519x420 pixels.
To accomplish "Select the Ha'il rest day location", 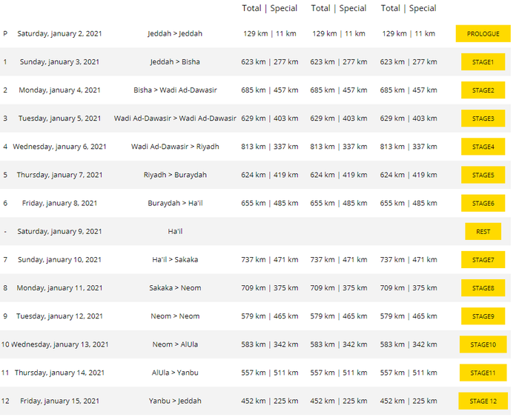I will point(175,231).
